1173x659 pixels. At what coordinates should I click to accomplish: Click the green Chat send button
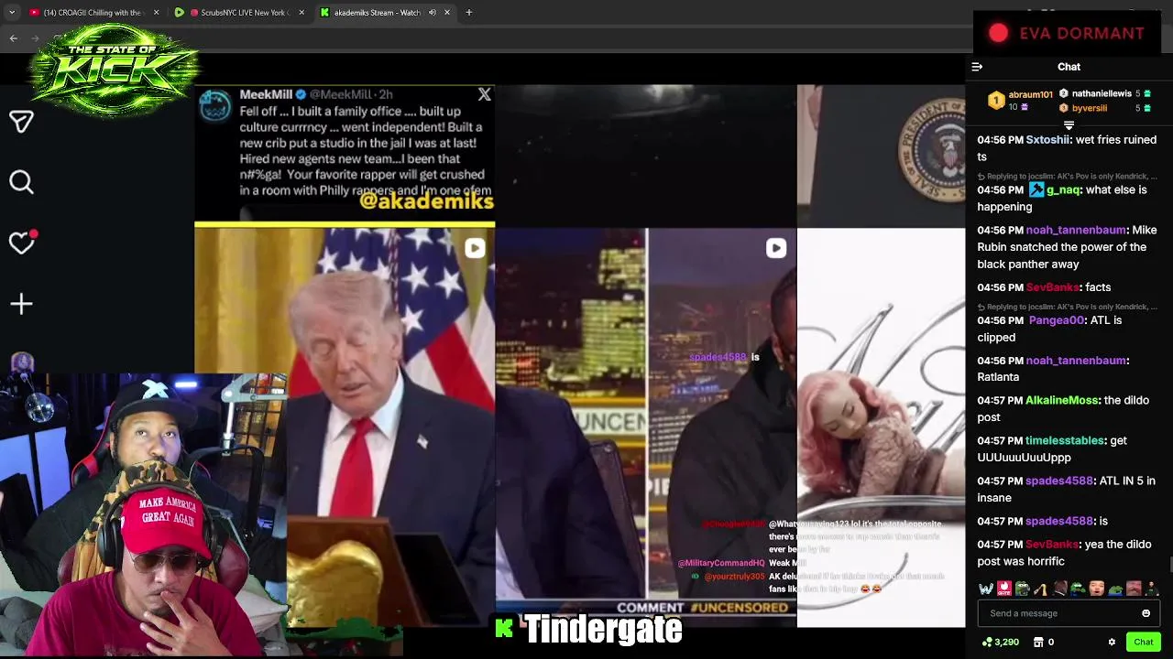(1143, 642)
